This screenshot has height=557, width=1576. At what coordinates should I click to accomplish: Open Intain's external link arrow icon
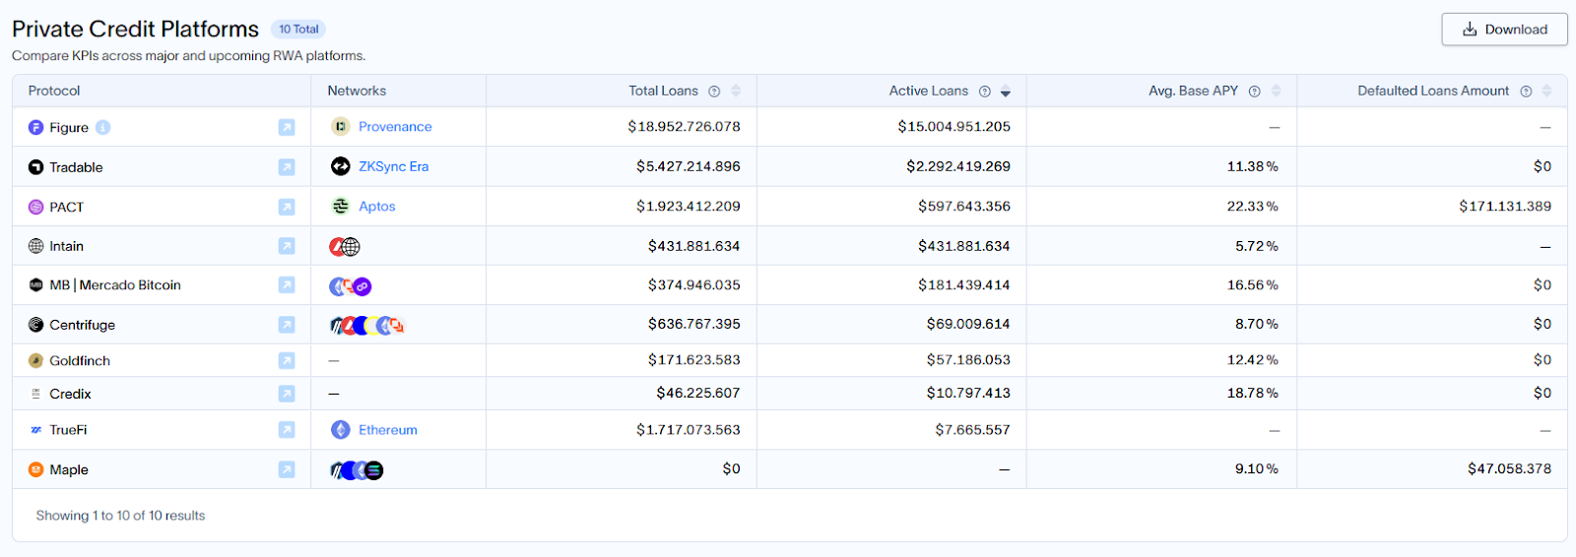[287, 246]
